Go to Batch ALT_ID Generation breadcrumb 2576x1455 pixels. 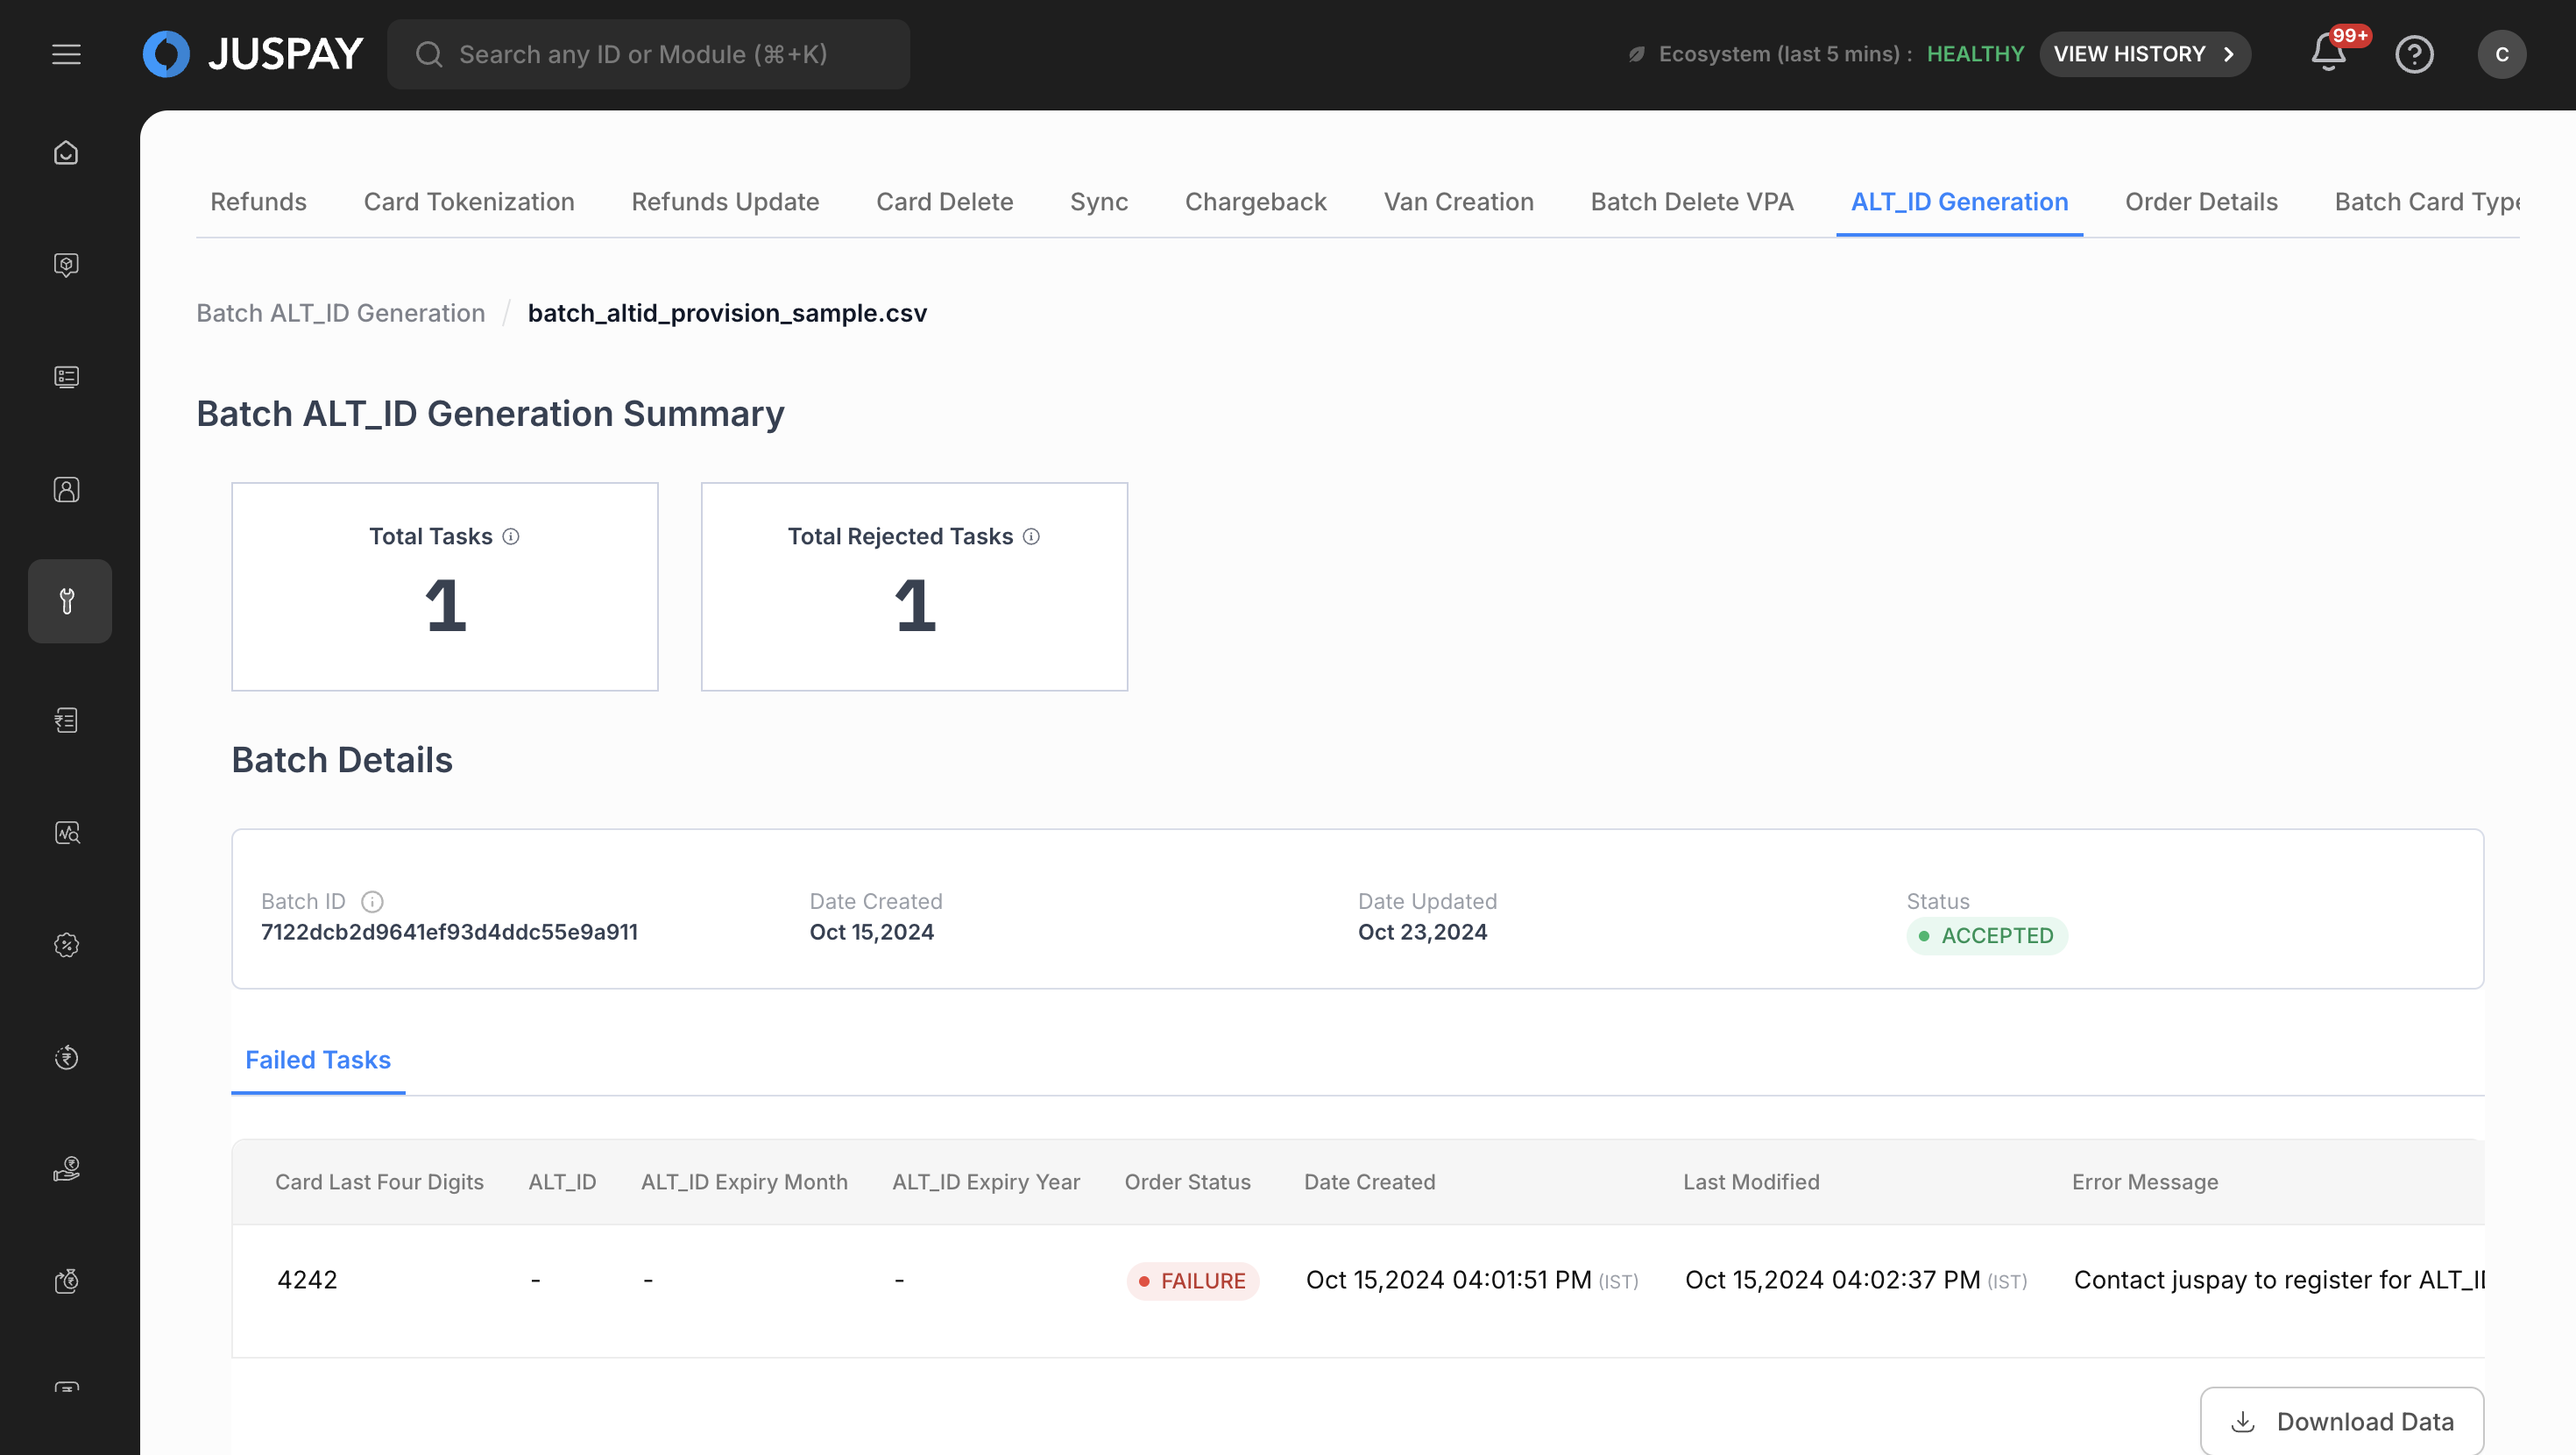tap(340, 313)
